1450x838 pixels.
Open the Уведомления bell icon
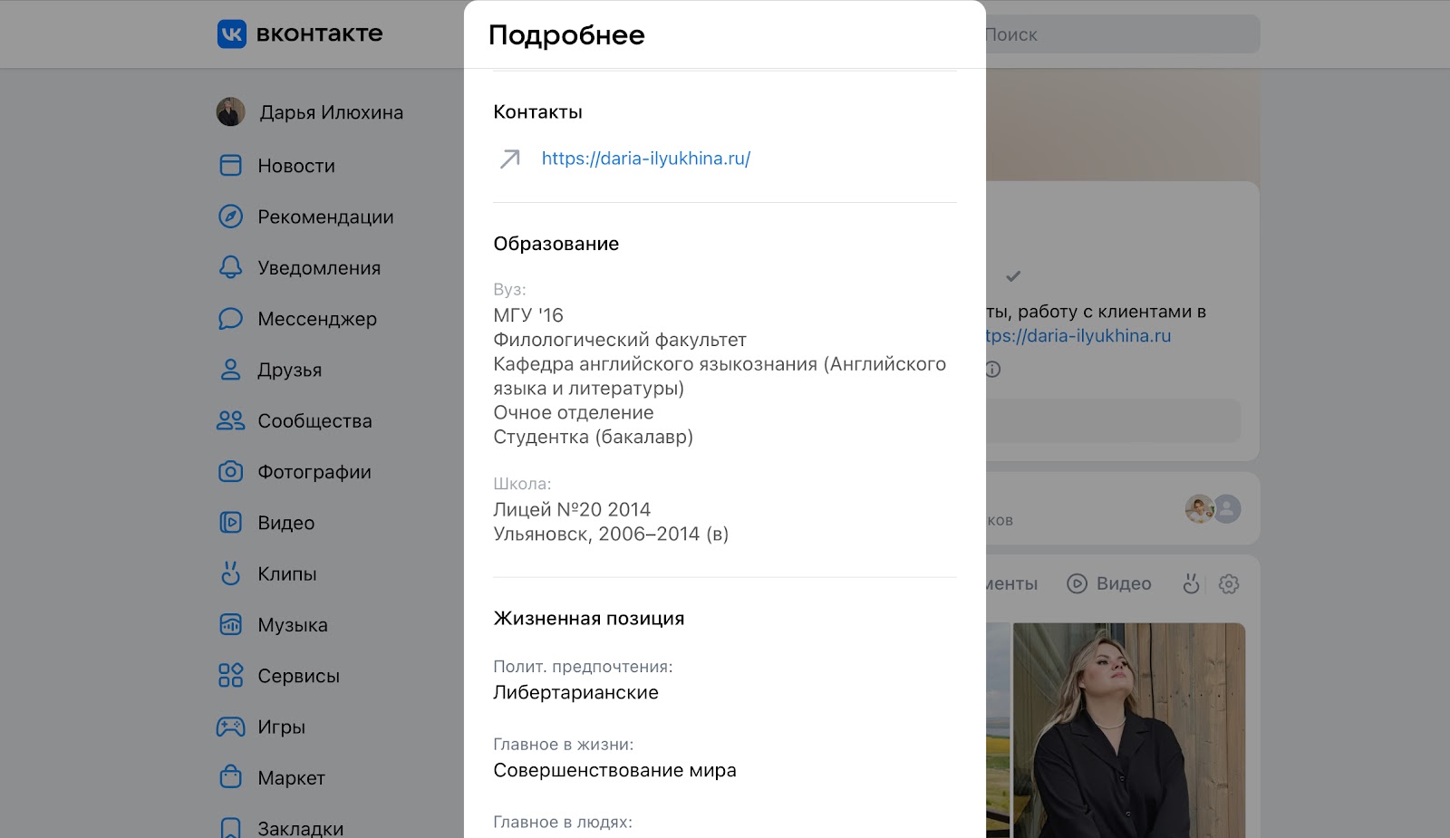[230, 267]
